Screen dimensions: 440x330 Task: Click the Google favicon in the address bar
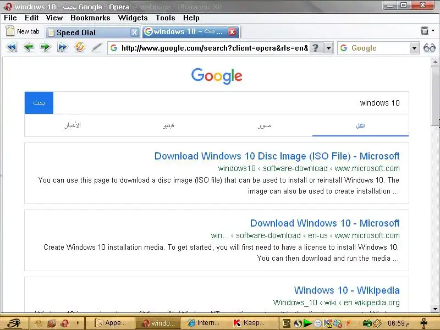pyautogui.click(x=114, y=48)
